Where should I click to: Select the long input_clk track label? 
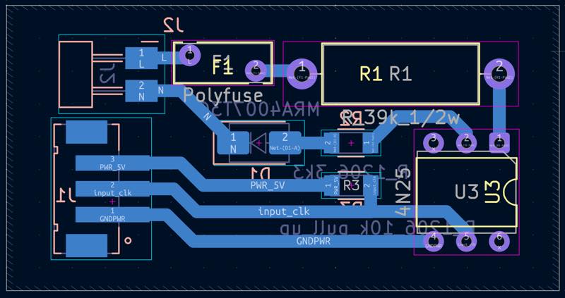click(x=284, y=211)
